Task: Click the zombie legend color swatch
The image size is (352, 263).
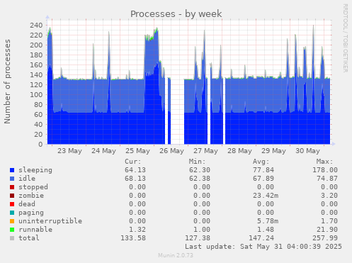Action: [12, 196]
